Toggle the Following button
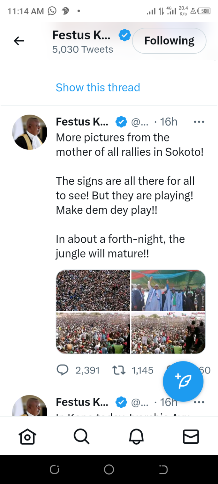Image resolution: width=218 pixels, height=484 pixels. pyautogui.click(x=169, y=41)
